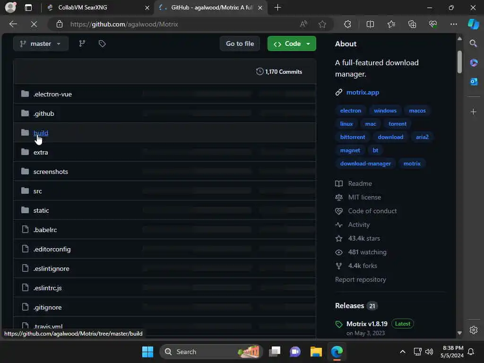Open the tab actions menu icon

28,8
